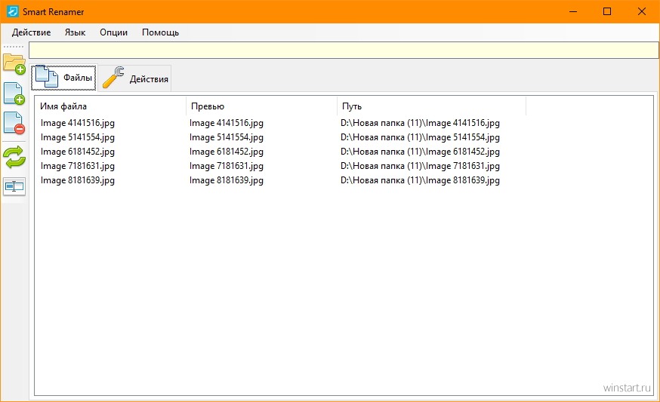Click the rename text field icon in sidebar

coord(14,186)
